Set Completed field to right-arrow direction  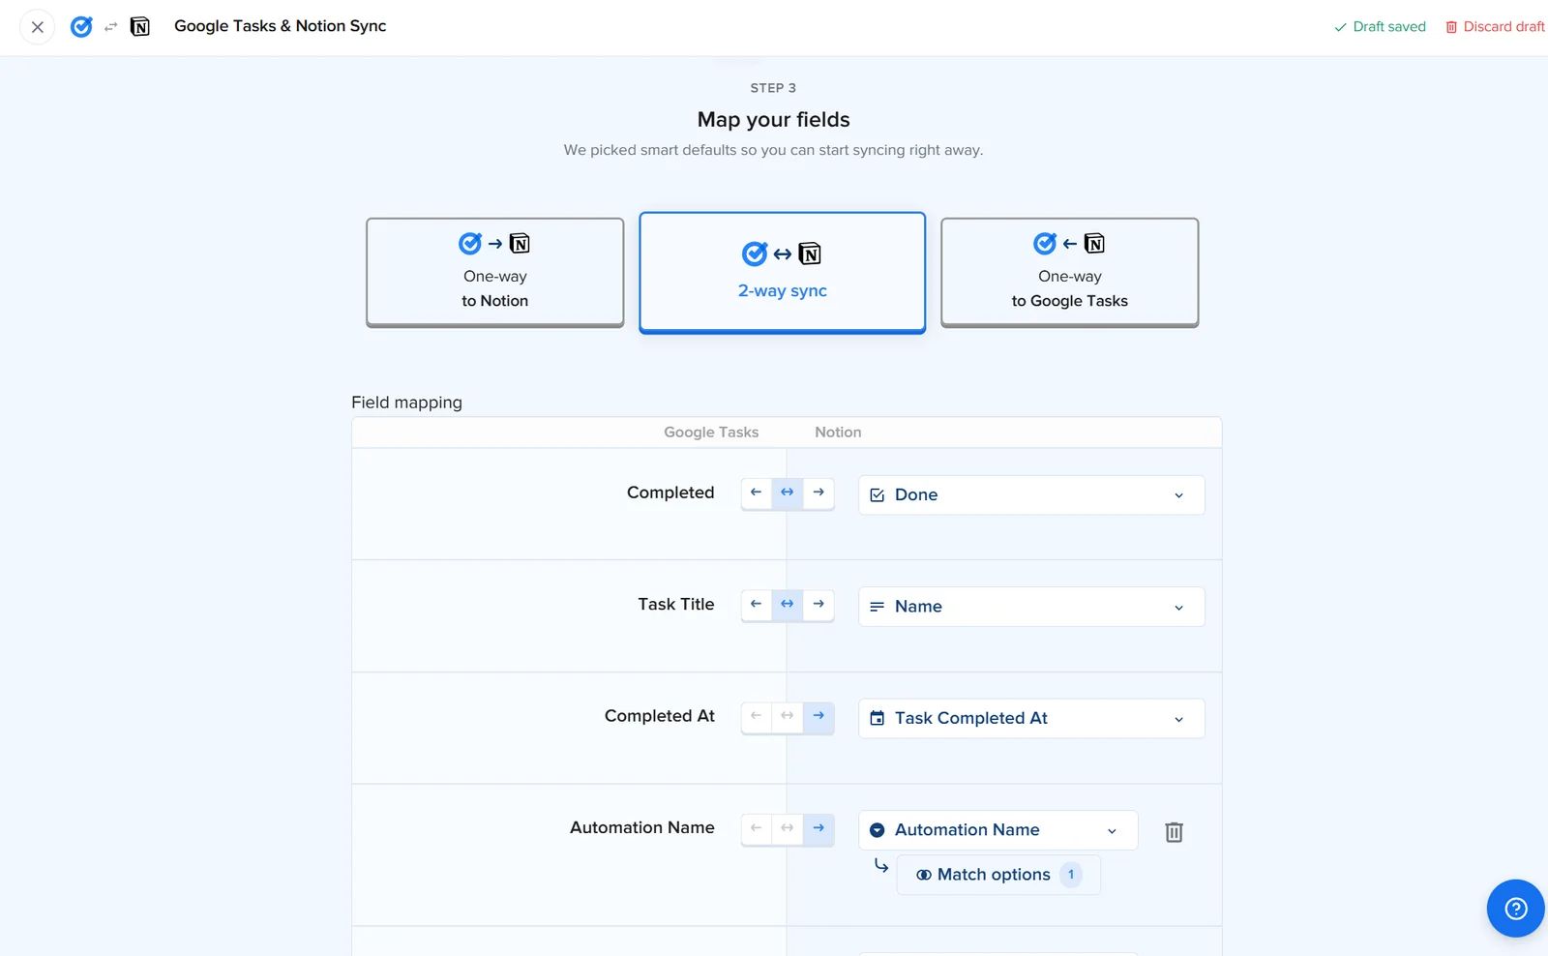[819, 493]
